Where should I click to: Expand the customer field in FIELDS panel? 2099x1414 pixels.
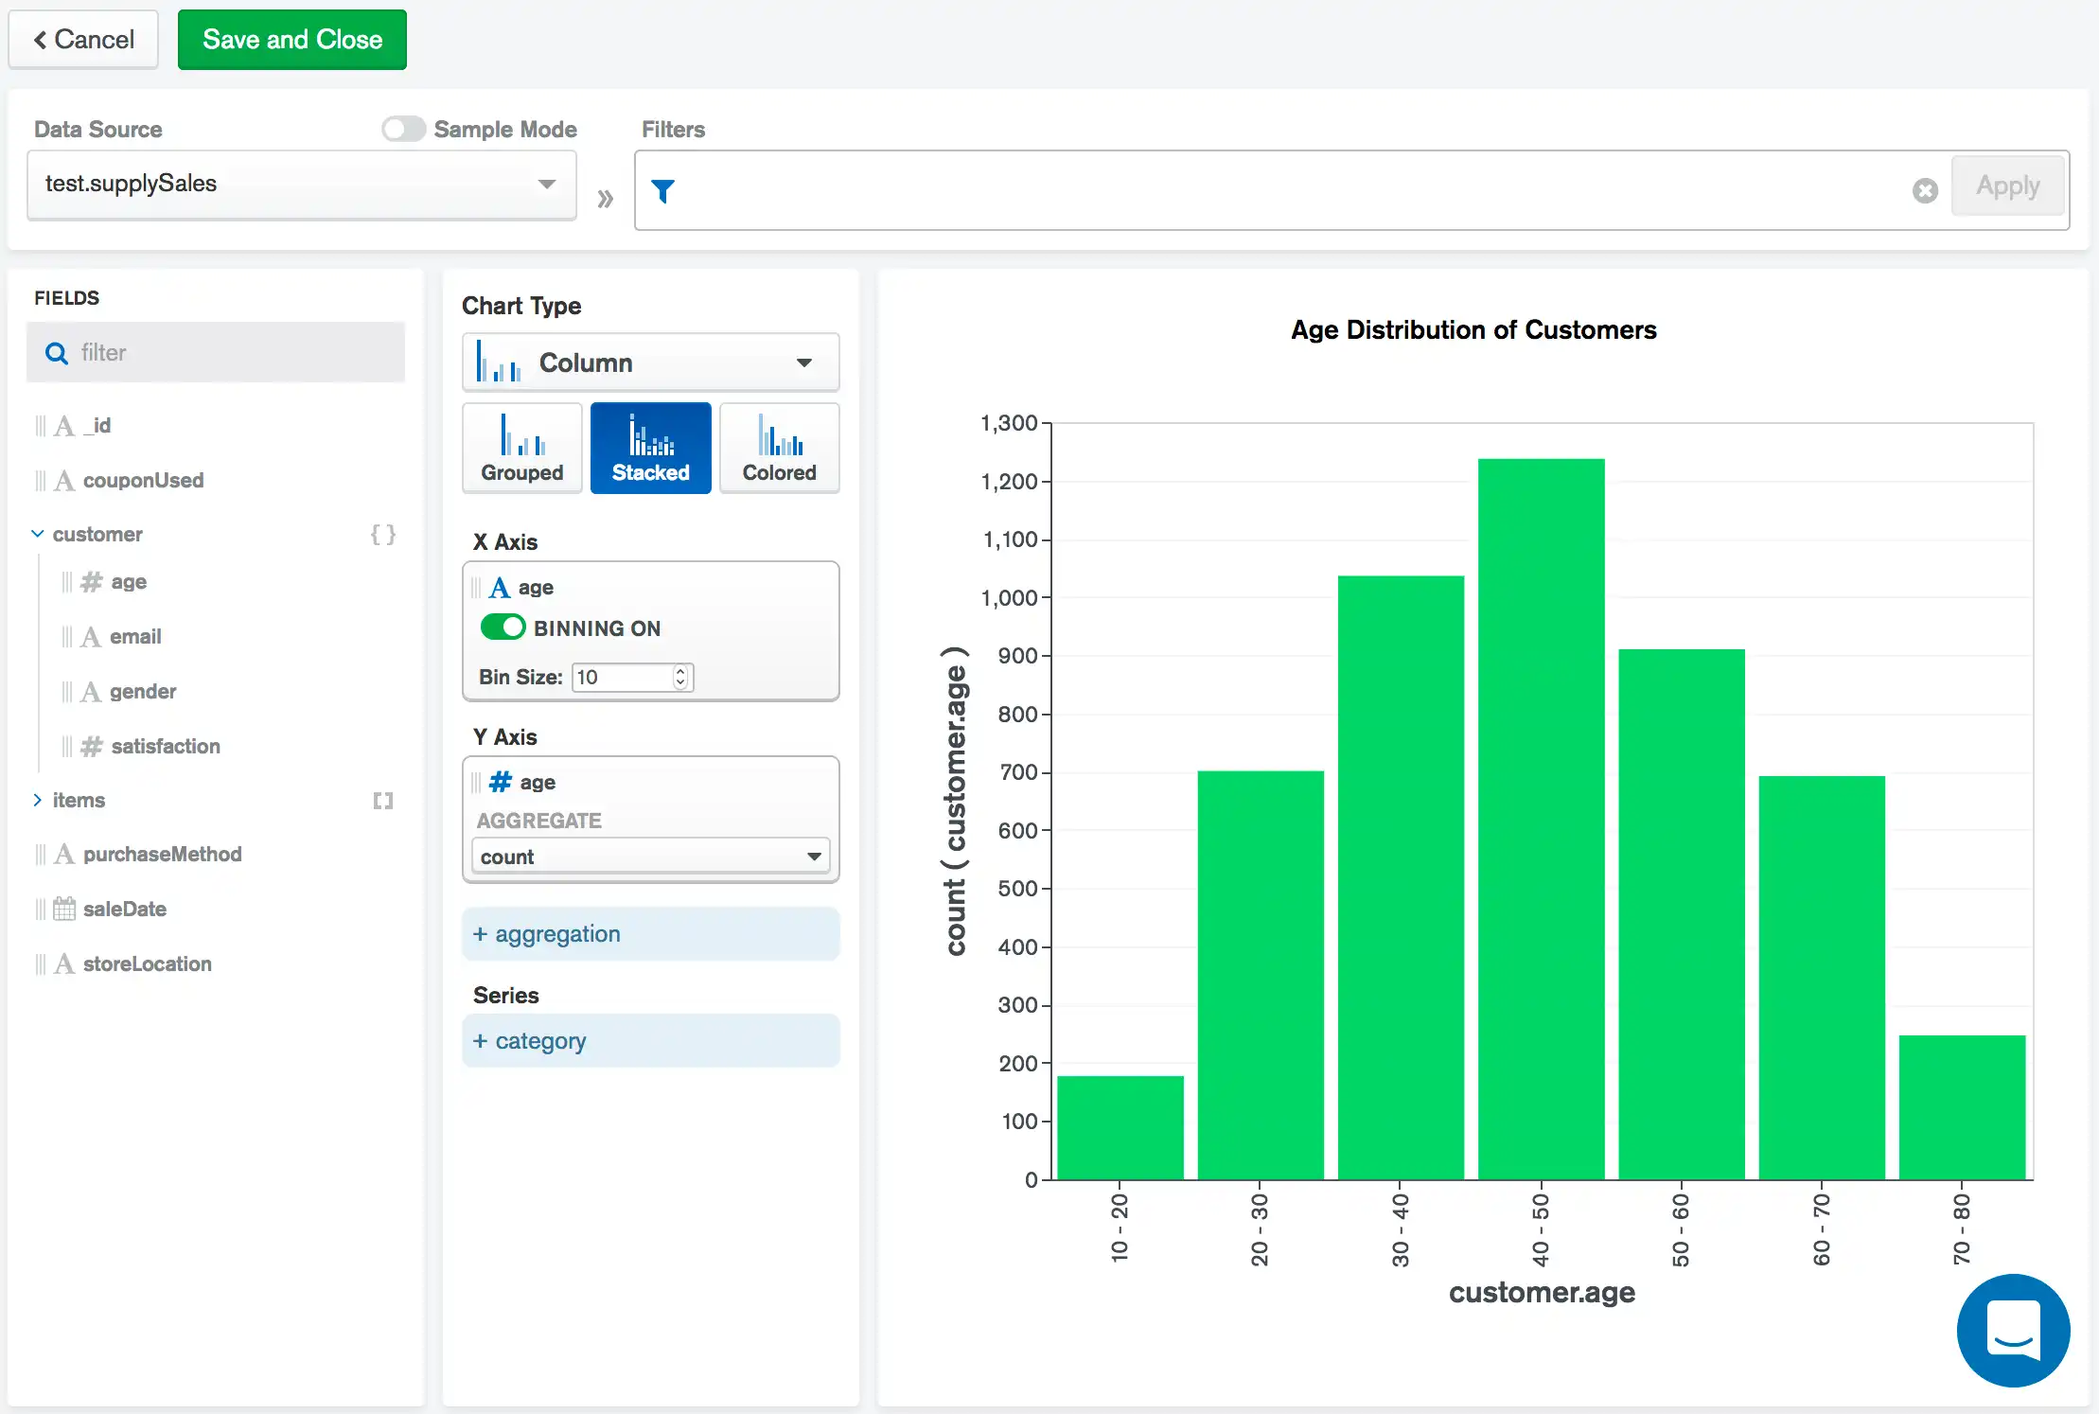pos(35,534)
